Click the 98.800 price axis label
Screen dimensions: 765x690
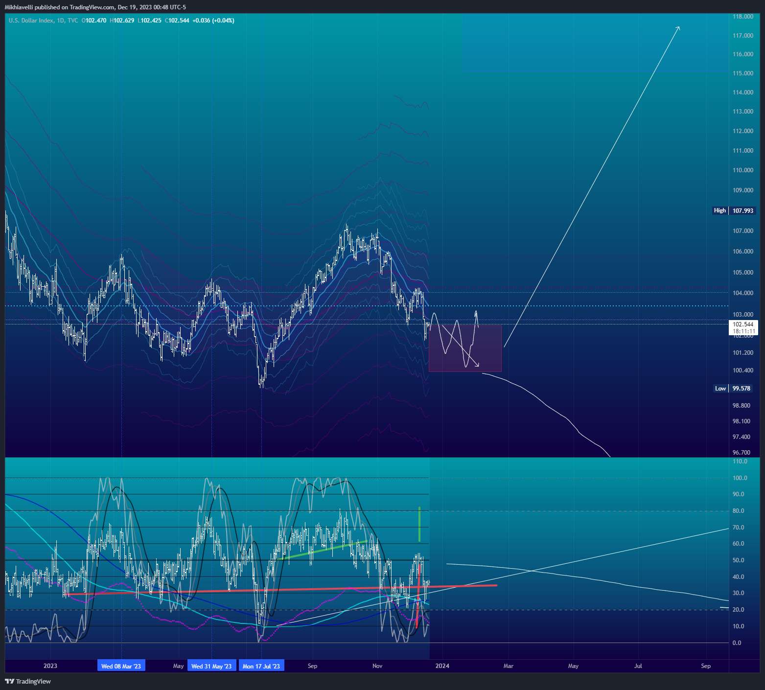point(742,406)
